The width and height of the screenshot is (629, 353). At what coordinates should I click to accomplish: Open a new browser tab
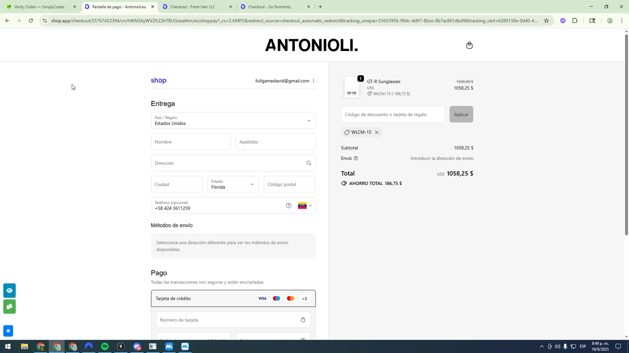tap(320, 7)
